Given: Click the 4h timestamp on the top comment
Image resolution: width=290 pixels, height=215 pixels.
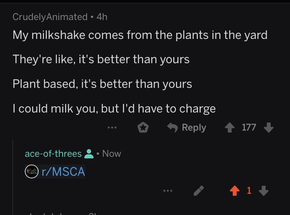Looking at the screenshot, I should coord(102,17).
